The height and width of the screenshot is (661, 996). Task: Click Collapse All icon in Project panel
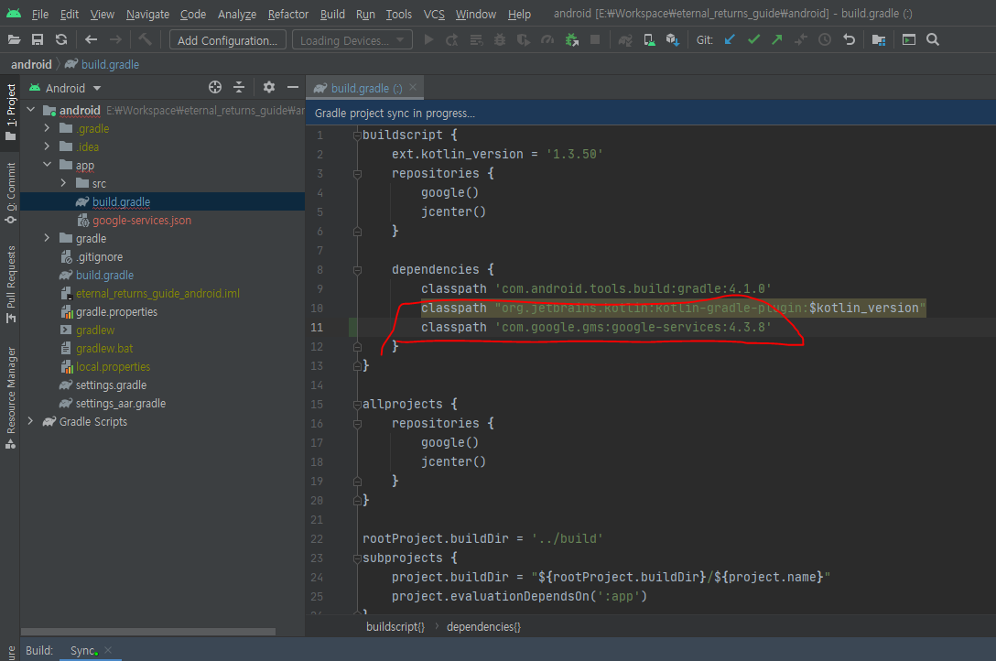point(239,88)
